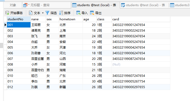The image size is (190, 101).
Task: Click the Export (导出) icon
Action: pos(92,13)
